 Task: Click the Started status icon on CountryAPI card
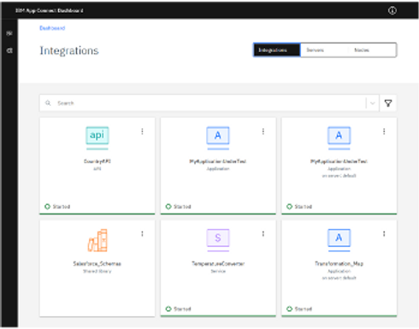click(x=47, y=207)
